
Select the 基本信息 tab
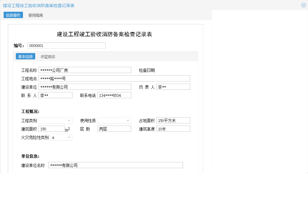(25, 57)
